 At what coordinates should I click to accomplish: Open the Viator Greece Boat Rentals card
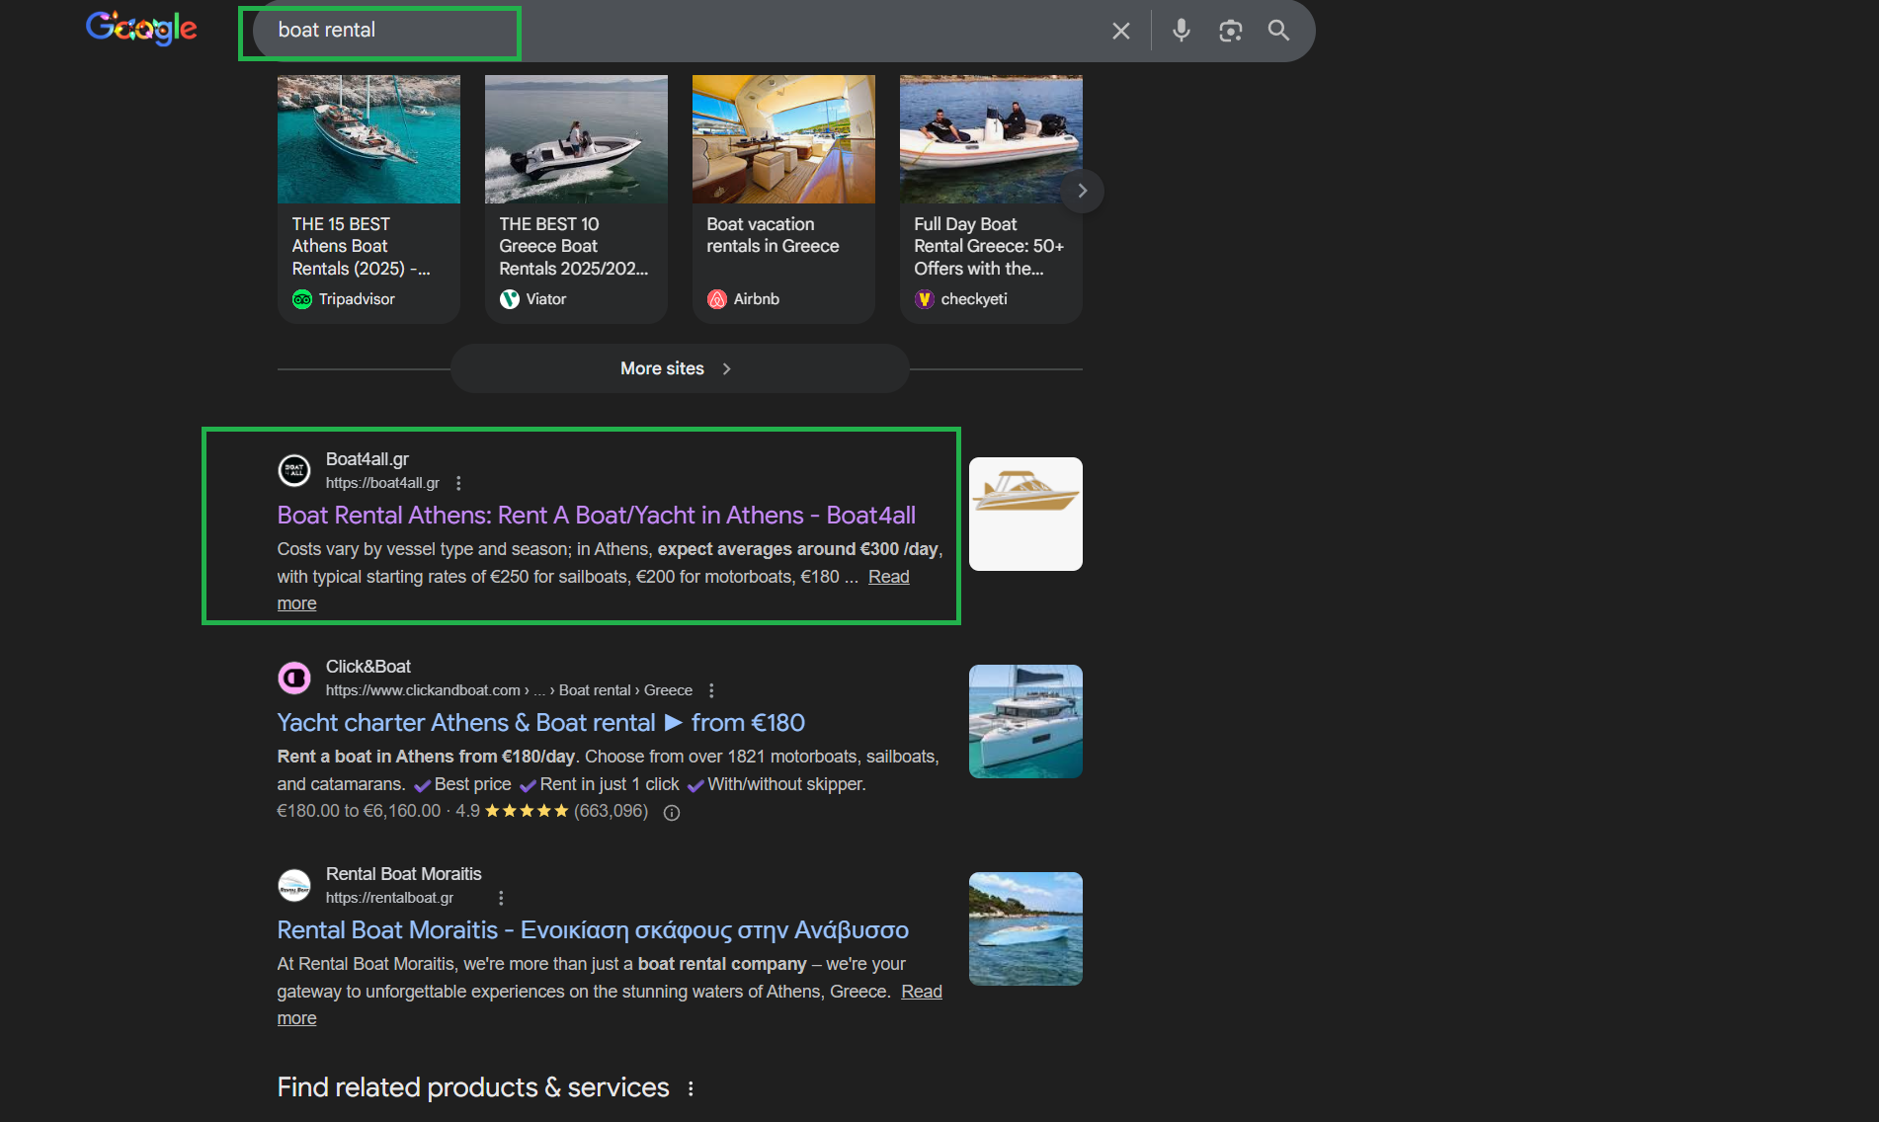[x=575, y=199]
